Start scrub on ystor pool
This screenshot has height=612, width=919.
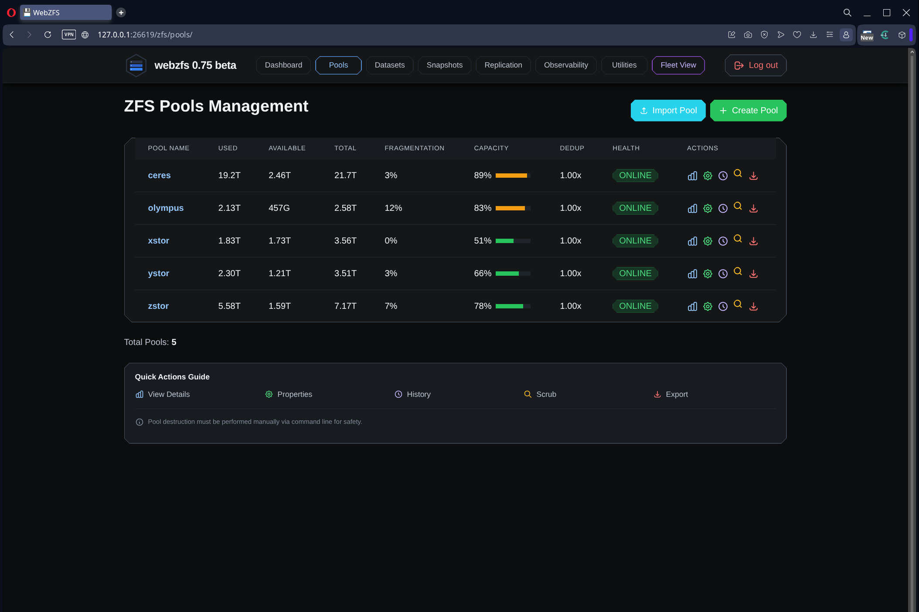738,272
